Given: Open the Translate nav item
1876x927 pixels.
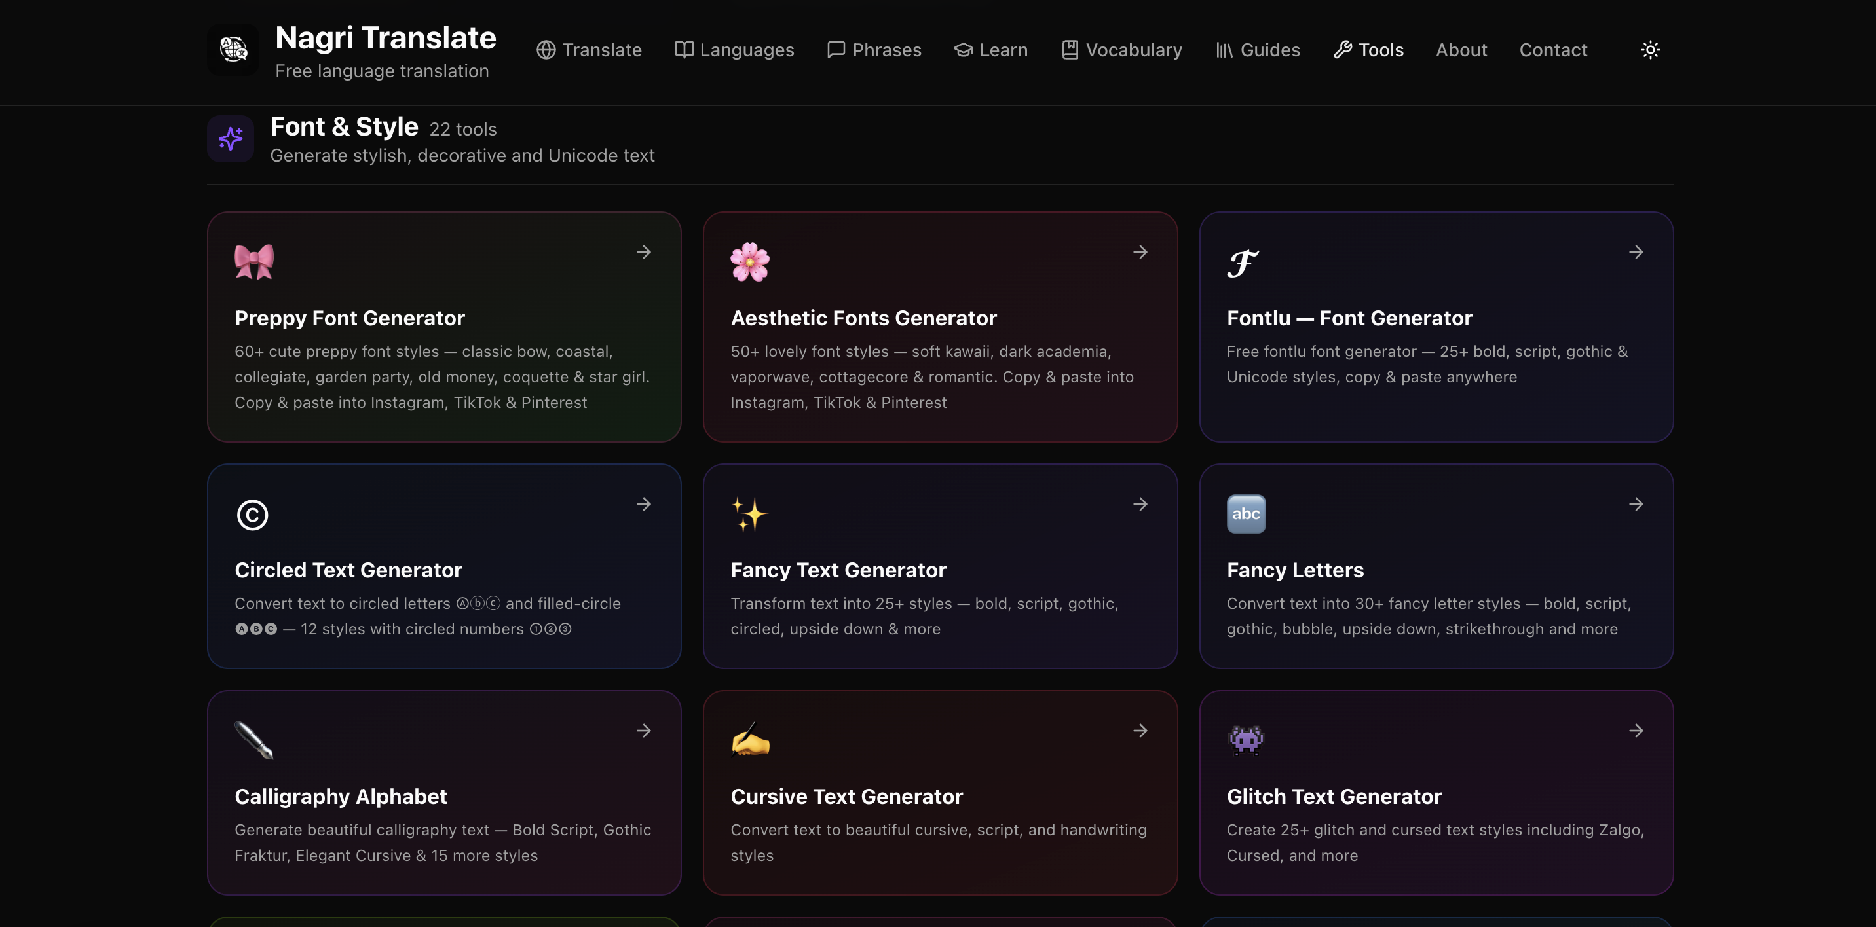Looking at the screenshot, I should (x=589, y=50).
